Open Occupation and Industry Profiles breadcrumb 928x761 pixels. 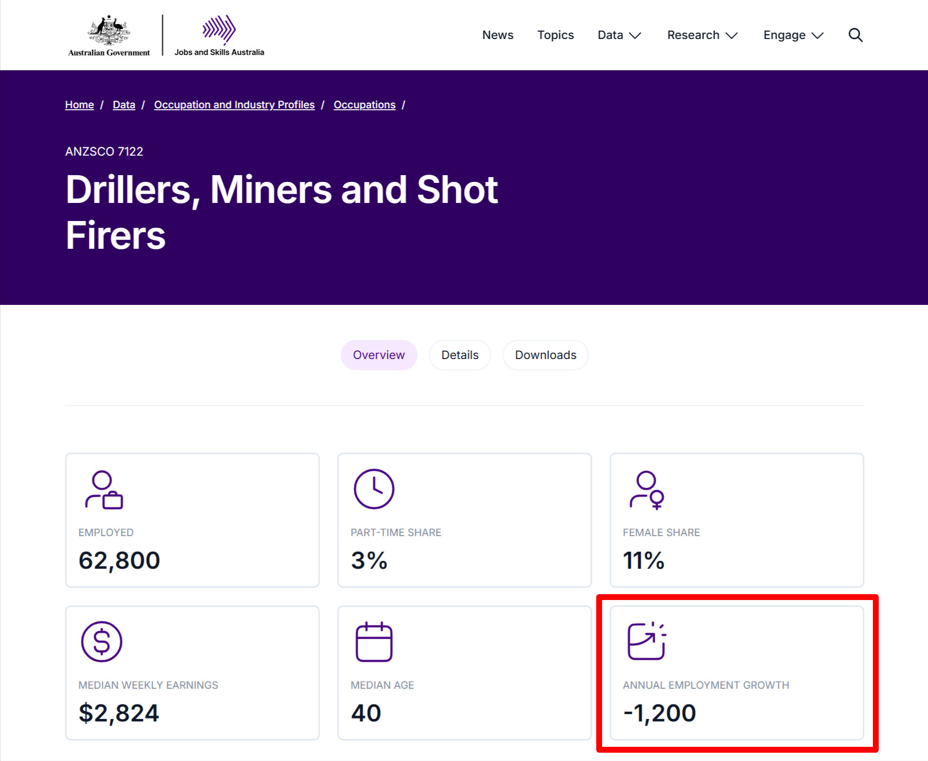coord(234,105)
